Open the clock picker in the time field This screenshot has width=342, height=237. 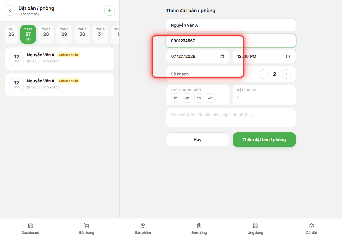pyautogui.click(x=288, y=57)
